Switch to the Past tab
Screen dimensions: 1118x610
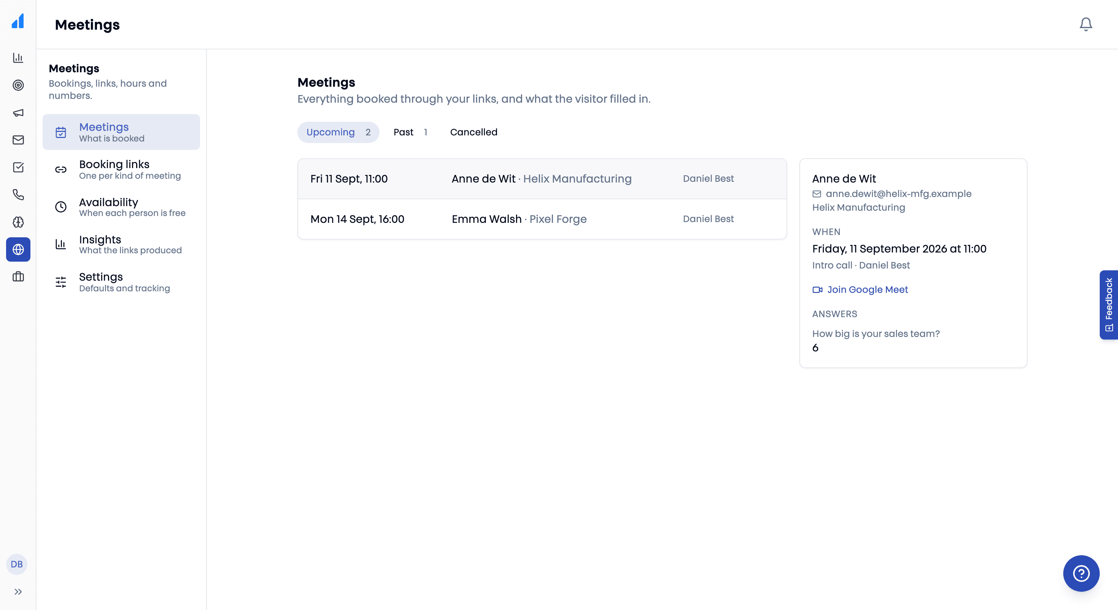click(411, 132)
